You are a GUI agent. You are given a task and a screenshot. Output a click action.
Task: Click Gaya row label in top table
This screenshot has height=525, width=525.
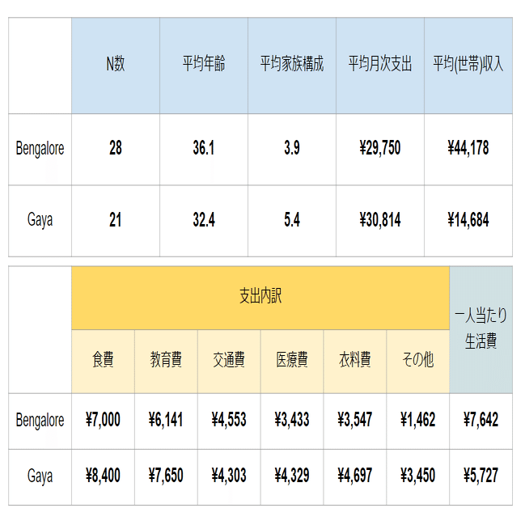click(40, 220)
